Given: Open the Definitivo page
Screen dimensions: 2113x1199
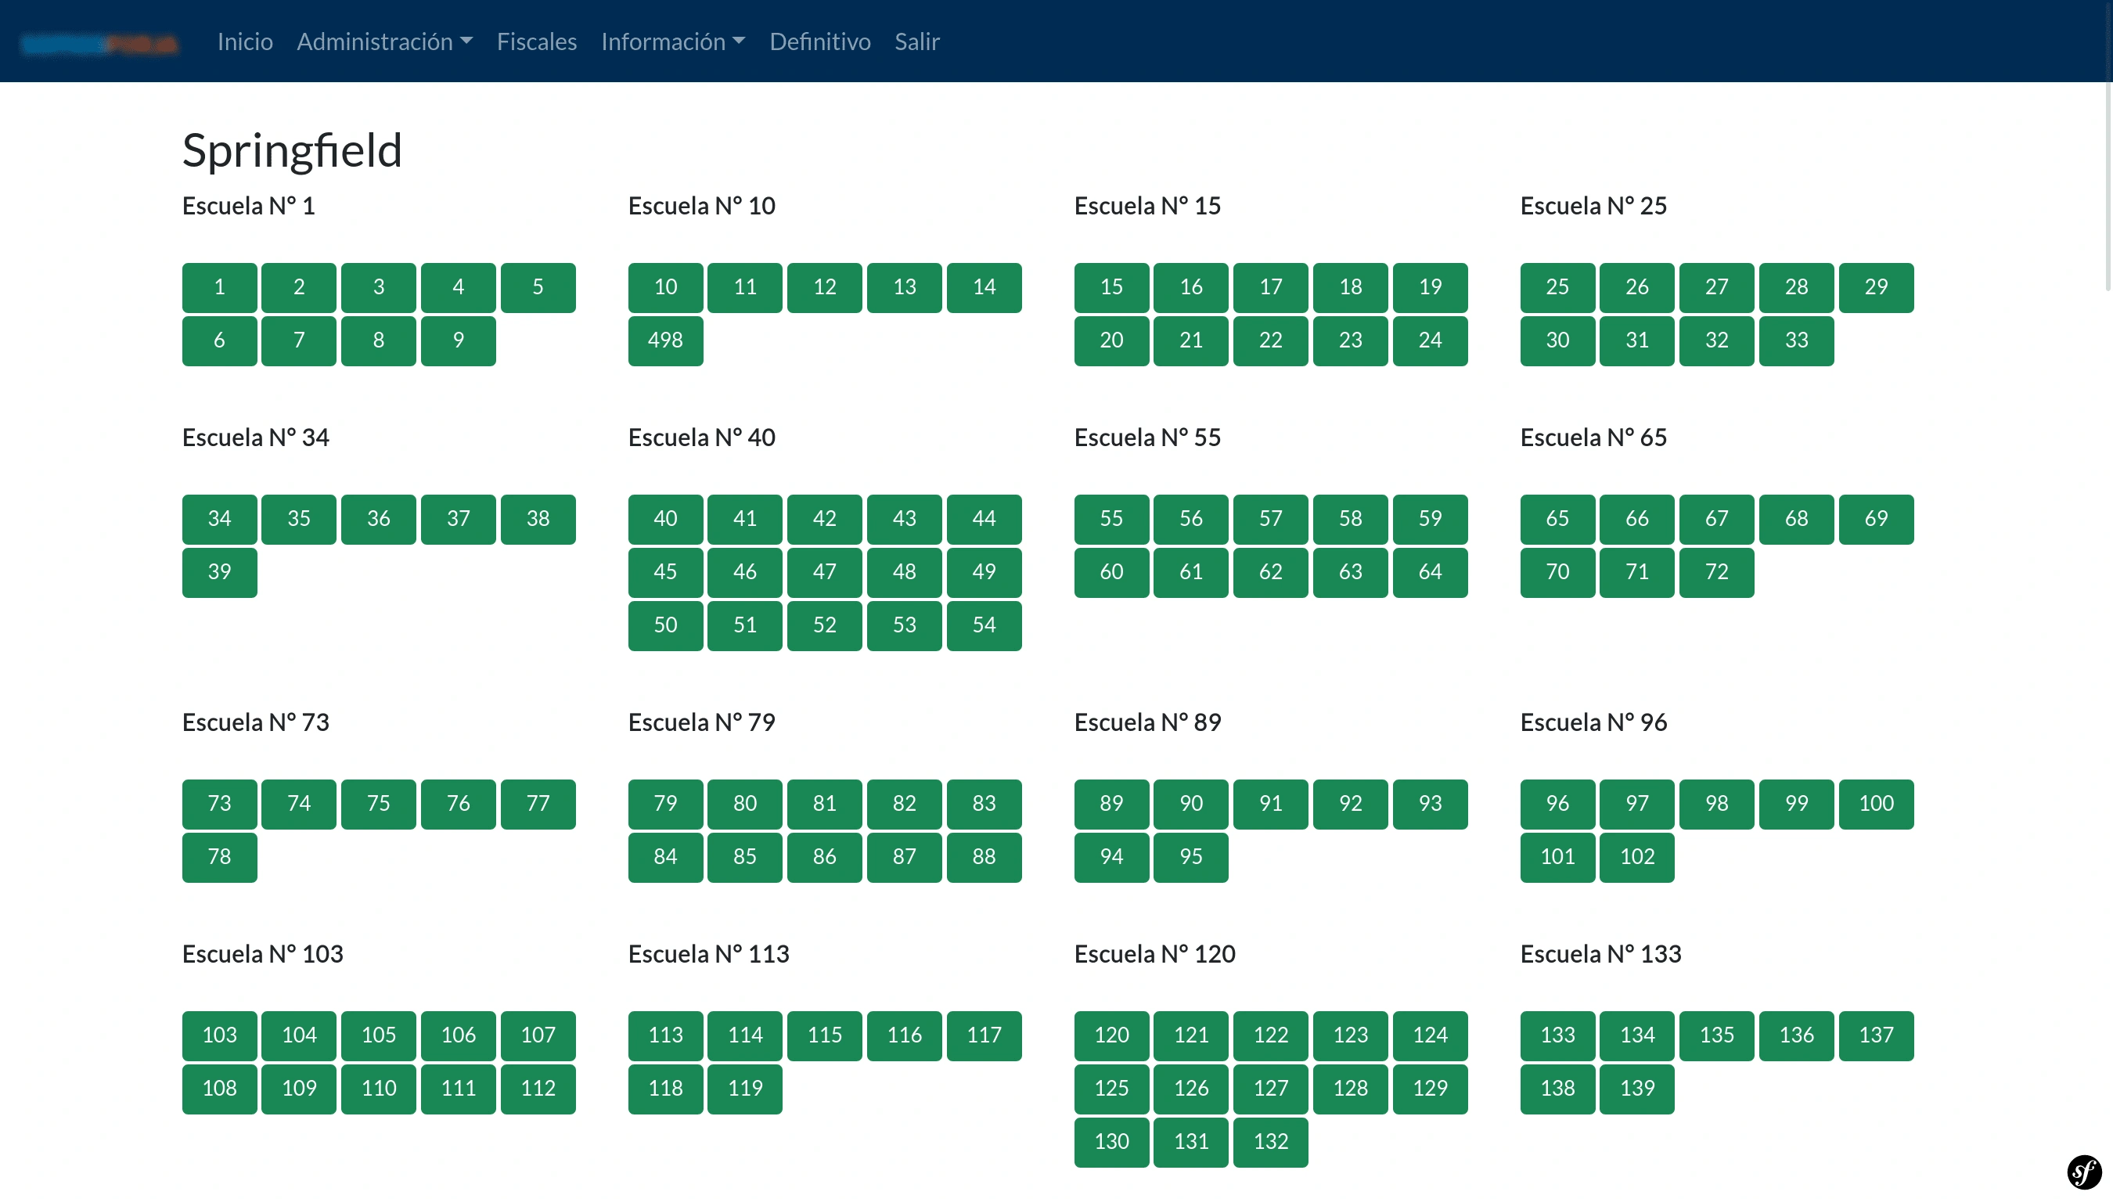Looking at the screenshot, I should (x=819, y=41).
